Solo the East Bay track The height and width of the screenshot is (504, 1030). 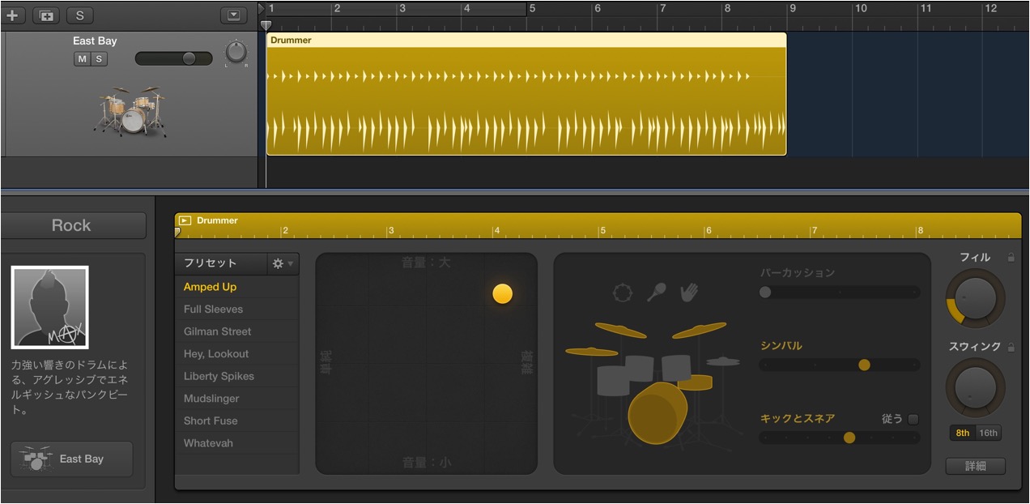(x=99, y=58)
